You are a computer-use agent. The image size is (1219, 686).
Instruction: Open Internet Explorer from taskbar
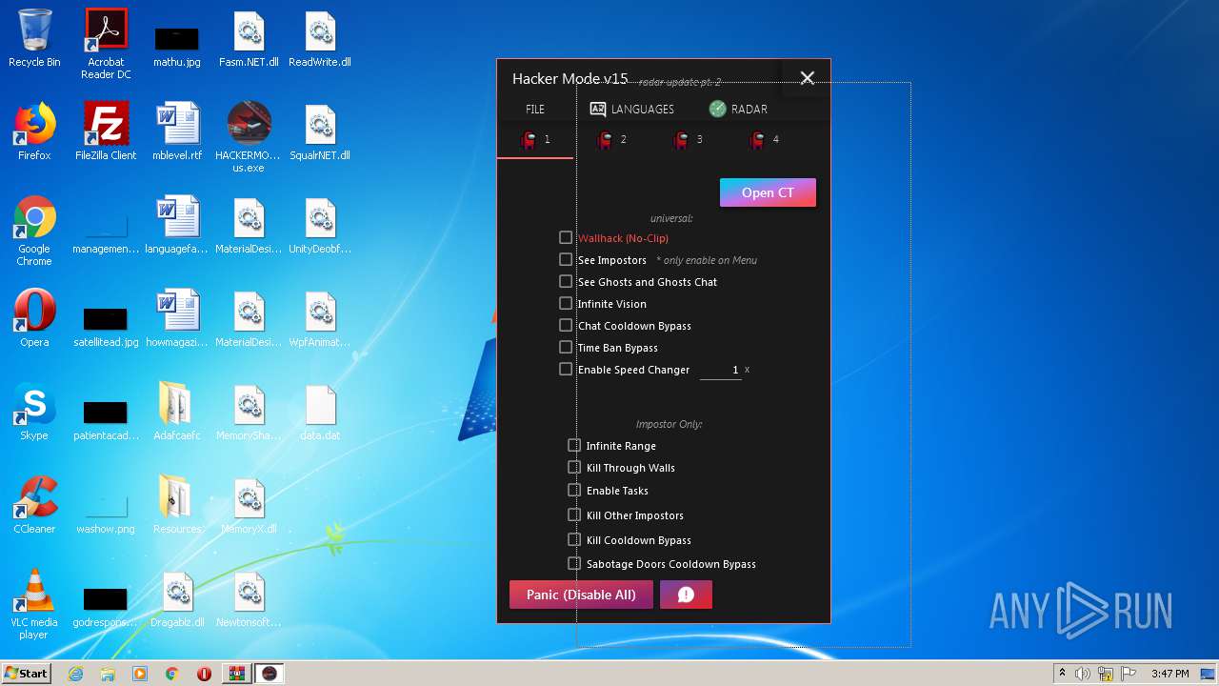[x=76, y=674]
